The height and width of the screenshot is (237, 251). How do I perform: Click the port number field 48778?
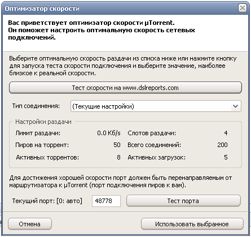coord(106,201)
